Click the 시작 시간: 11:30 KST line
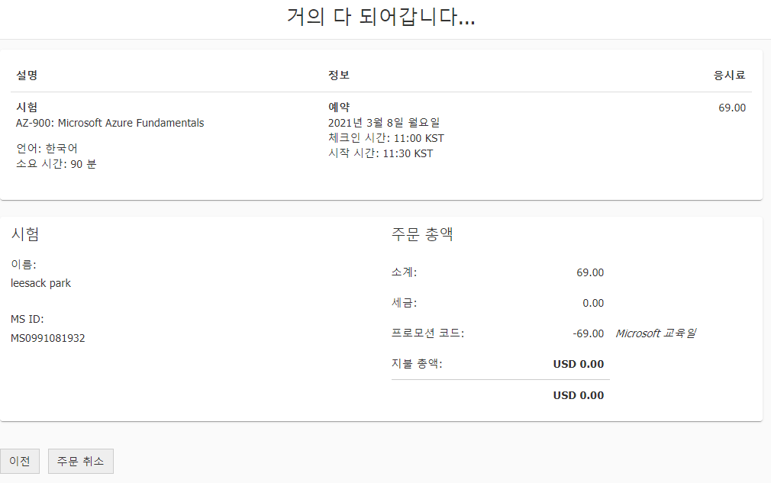The height and width of the screenshot is (483, 771). [381, 153]
